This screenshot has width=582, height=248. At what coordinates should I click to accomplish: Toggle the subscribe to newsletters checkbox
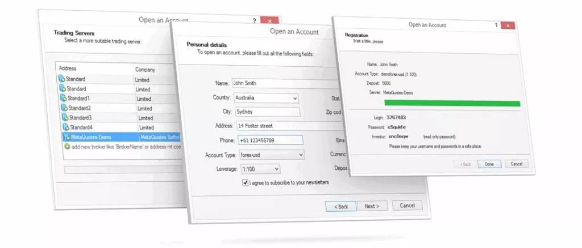[x=245, y=182]
